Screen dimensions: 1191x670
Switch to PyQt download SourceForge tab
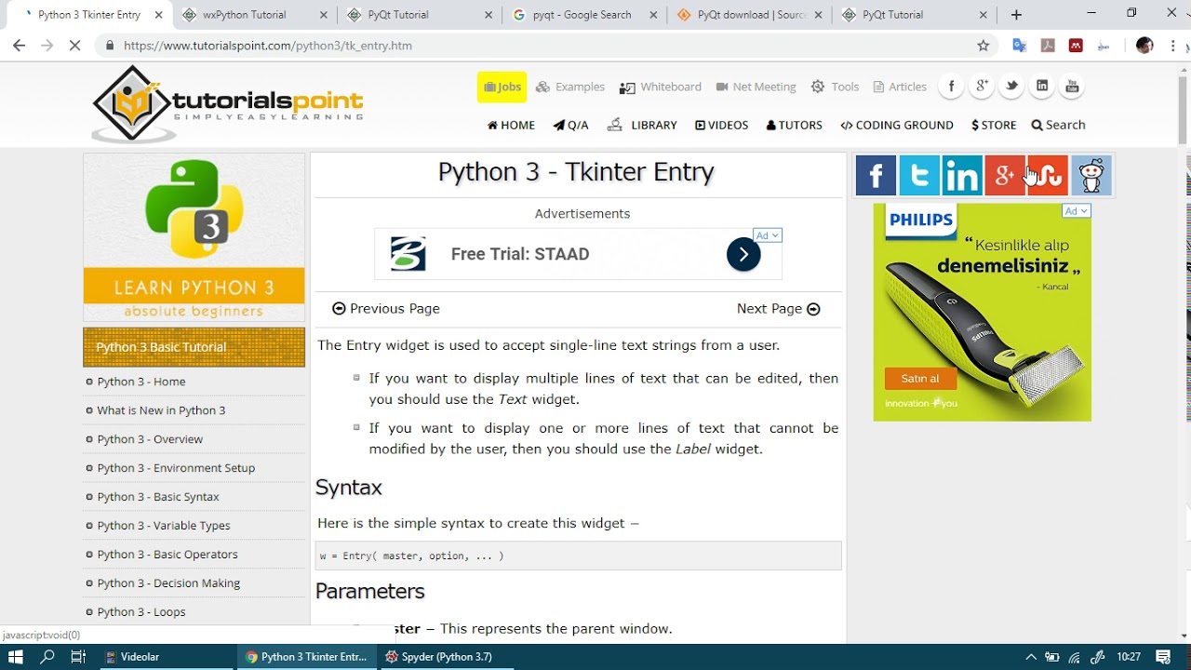point(750,15)
